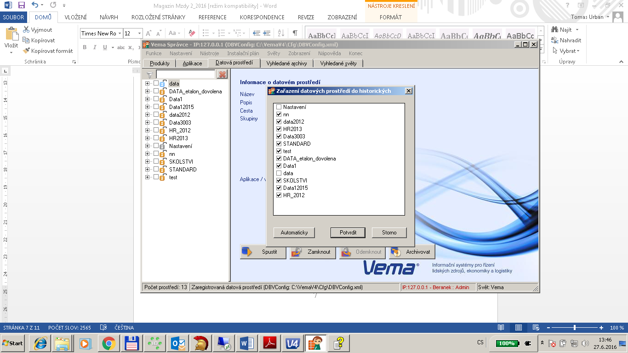Click the Vyjmout scissors icon
The height and width of the screenshot is (353, 628).
click(x=26, y=30)
